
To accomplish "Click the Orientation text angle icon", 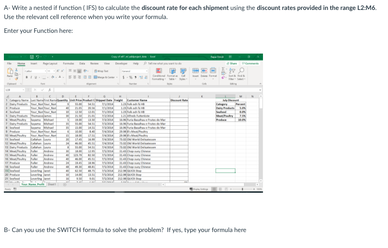I will [86, 71].
